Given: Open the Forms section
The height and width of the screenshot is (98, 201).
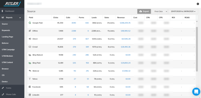Looking at the screenshot, I should pos(9,88).
